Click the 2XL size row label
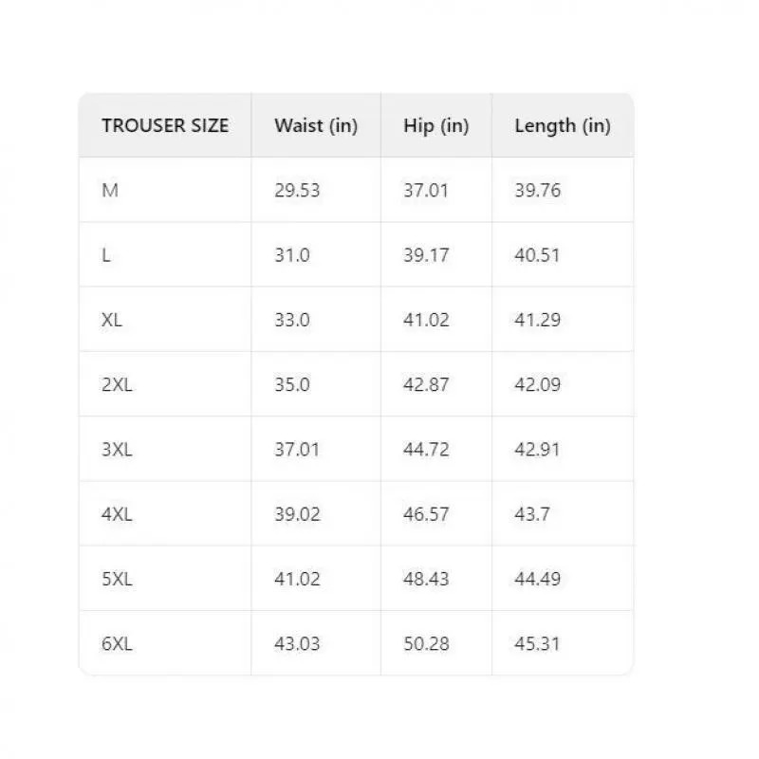This screenshot has height=759, width=759. pyautogui.click(x=117, y=384)
